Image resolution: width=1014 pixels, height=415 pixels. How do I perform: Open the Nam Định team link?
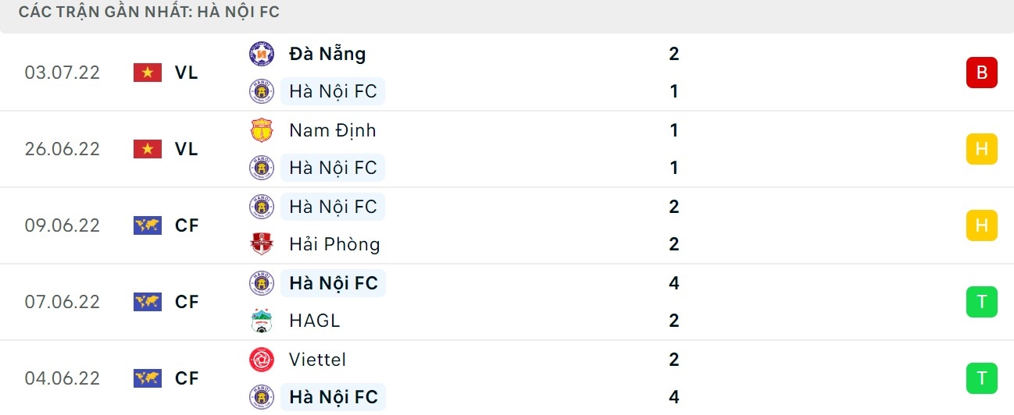coord(332,130)
